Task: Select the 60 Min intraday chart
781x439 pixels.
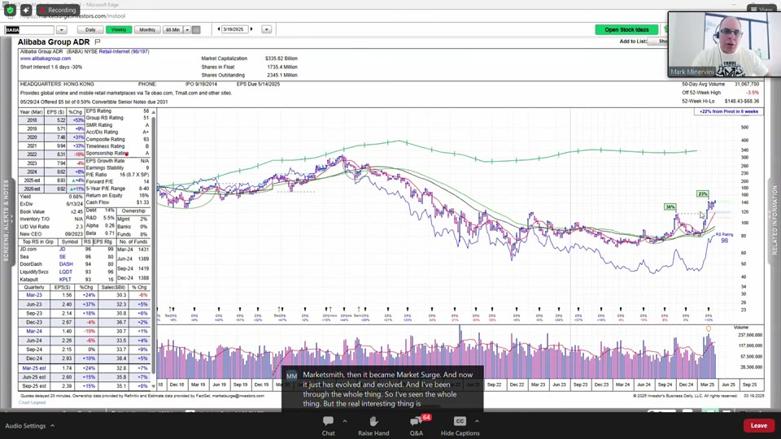Action: pos(172,30)
